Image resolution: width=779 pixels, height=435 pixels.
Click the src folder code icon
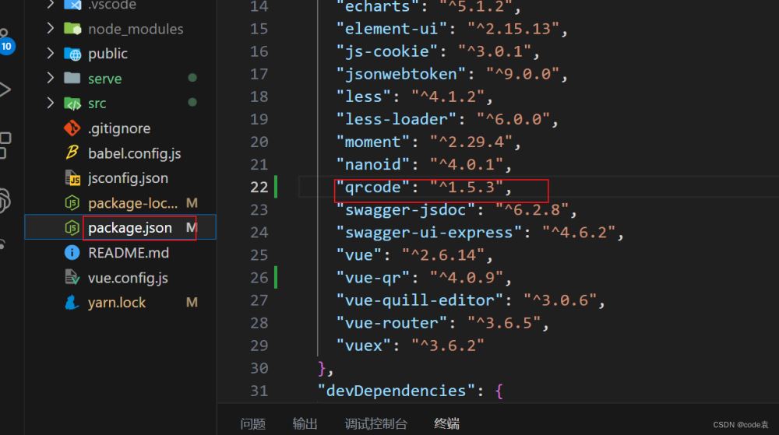[72, 103]
